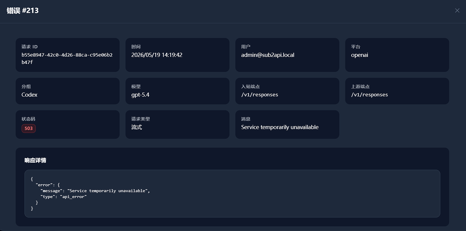Select the 入站端点 value /v1/responses
Viewport: 466px width, 231px height.
point(260,95)
